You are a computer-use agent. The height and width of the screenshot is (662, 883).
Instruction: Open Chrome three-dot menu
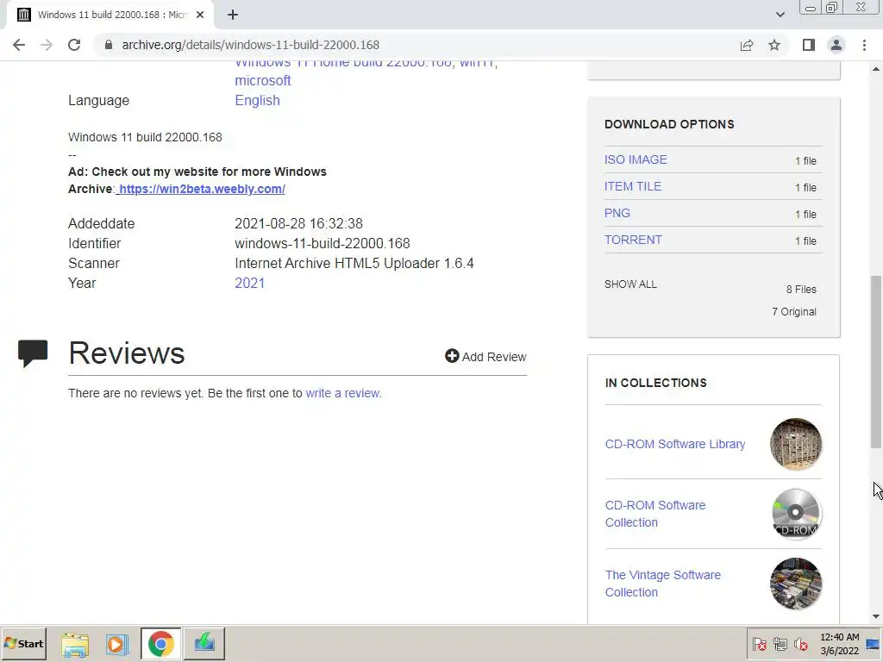[x=864, y=45]
